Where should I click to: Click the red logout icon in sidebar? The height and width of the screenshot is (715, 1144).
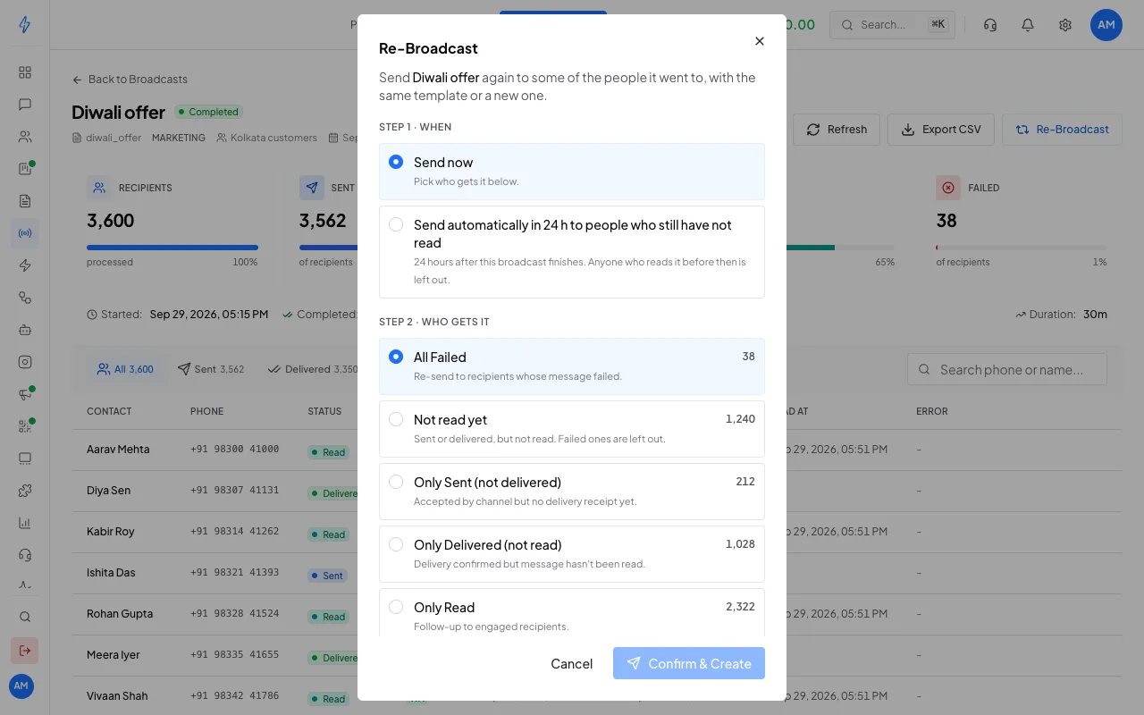25,650
